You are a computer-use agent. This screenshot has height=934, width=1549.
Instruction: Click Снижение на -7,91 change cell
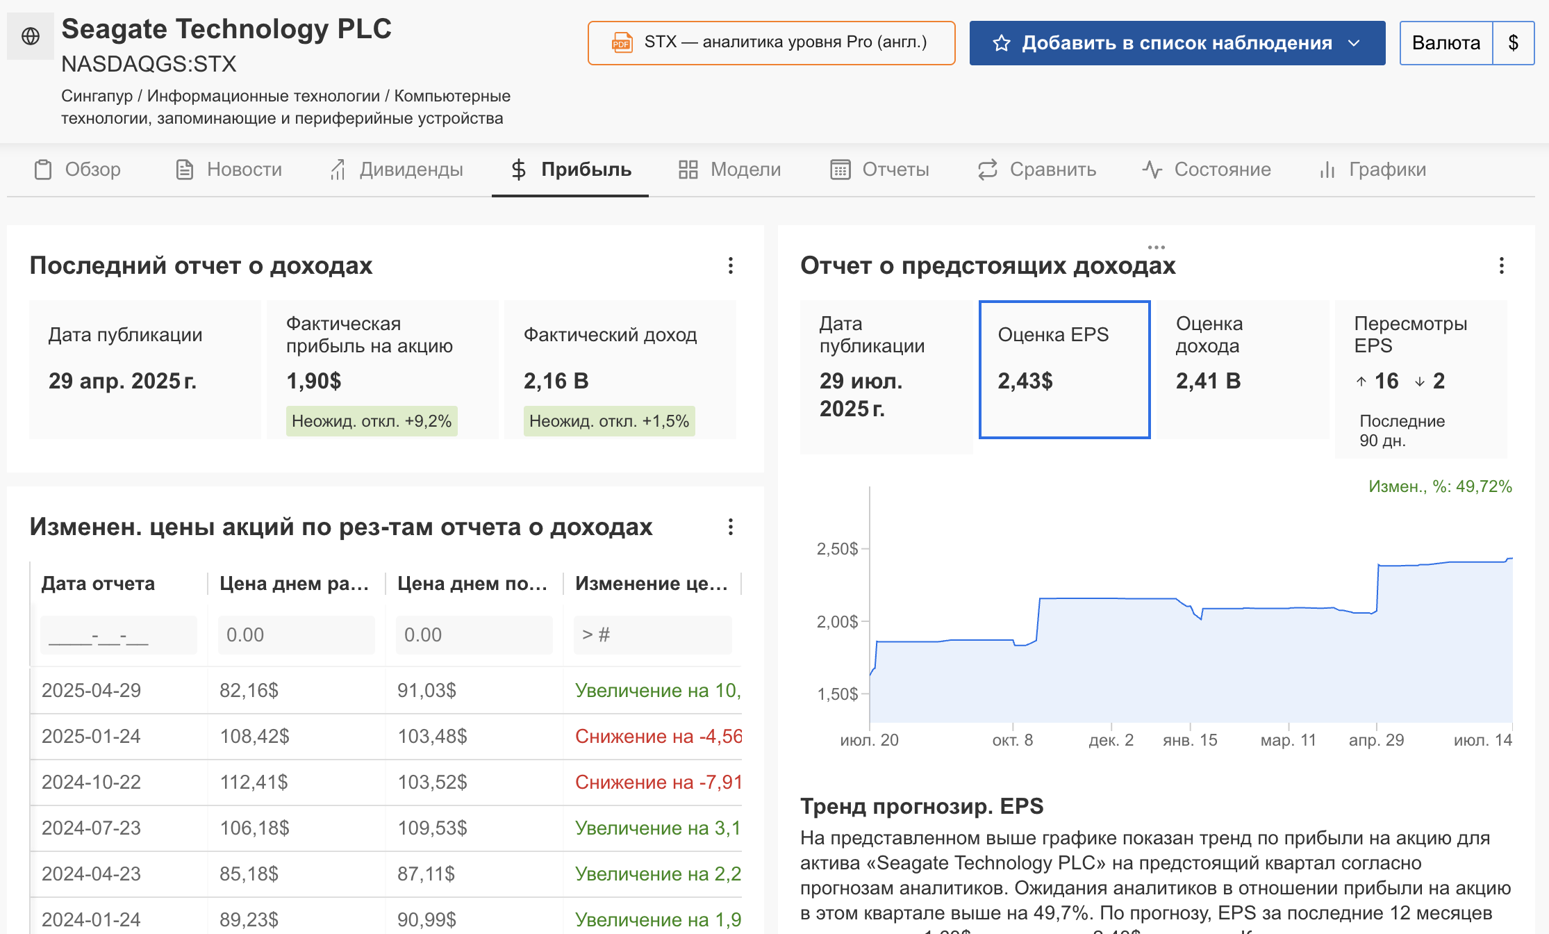coord(658,783)
